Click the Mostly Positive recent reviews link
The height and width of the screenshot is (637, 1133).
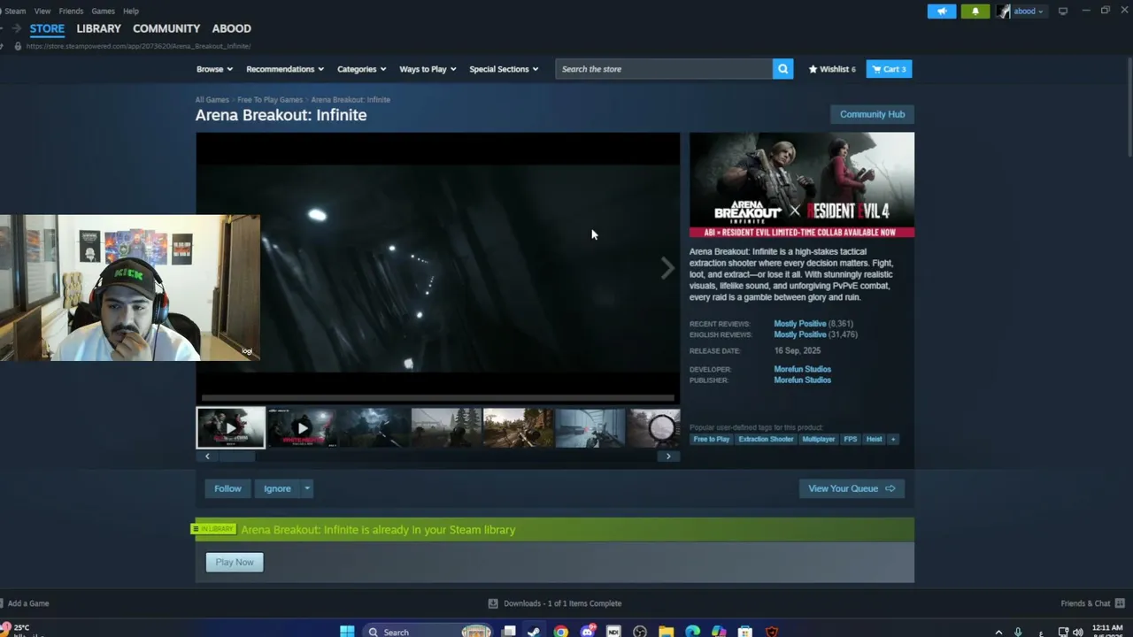[800, 324]
